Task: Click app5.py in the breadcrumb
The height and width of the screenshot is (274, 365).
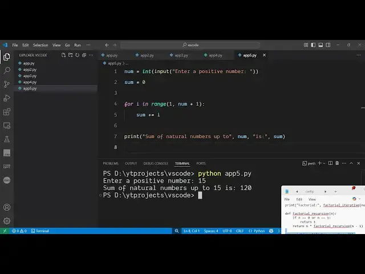Action: 115,63
